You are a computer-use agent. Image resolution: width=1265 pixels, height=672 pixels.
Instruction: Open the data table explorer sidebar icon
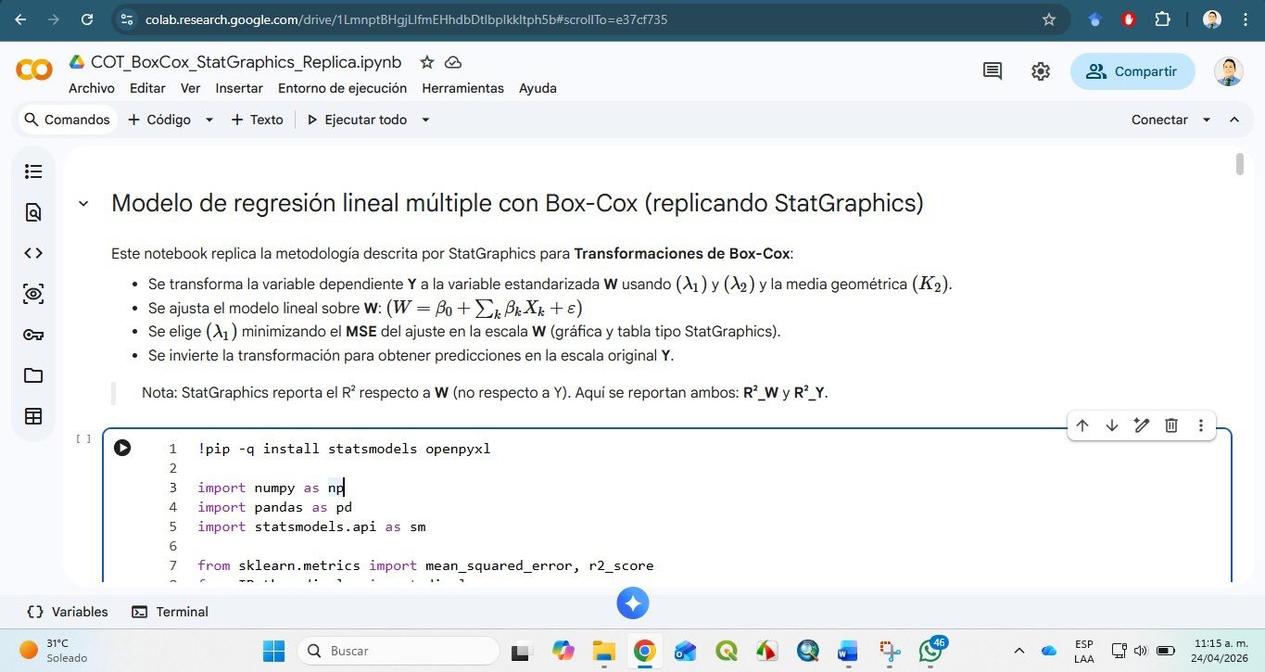pyautogui.click(x=33, y=416)
